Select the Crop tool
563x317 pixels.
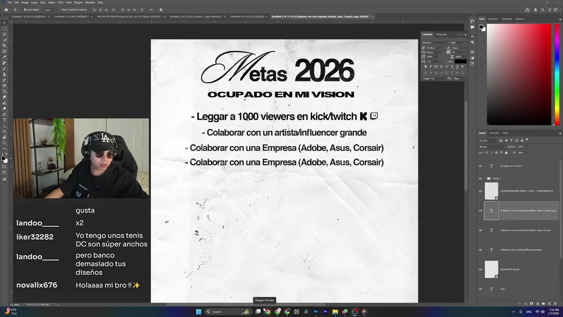point(4,45)
